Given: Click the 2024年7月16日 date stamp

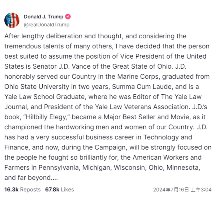Looking at the screenshot, I should tap(171, 190).
